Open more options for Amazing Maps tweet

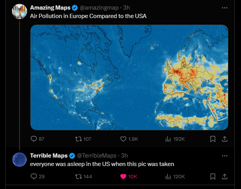point(225,8)
